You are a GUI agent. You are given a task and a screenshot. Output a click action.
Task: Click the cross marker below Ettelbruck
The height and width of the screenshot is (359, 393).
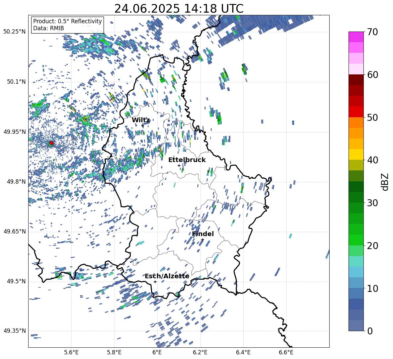point(179,165)
